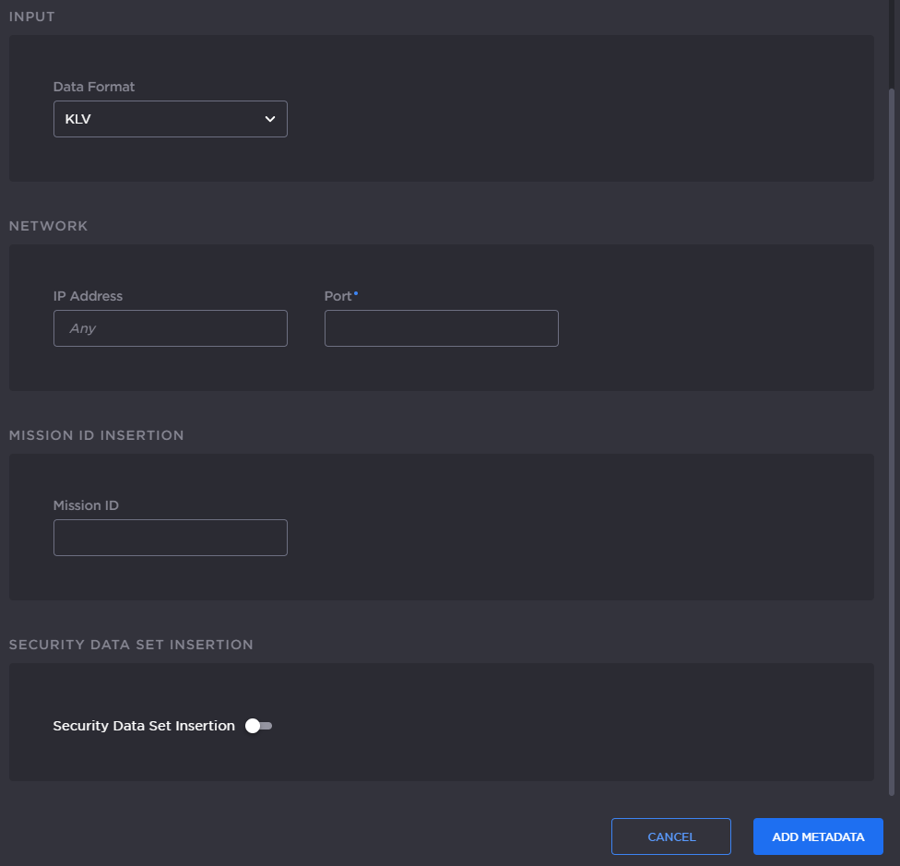Click the selected KLV value text
Image resolution: width=900 pixels, height=866 pixels.
coord(77,119)
